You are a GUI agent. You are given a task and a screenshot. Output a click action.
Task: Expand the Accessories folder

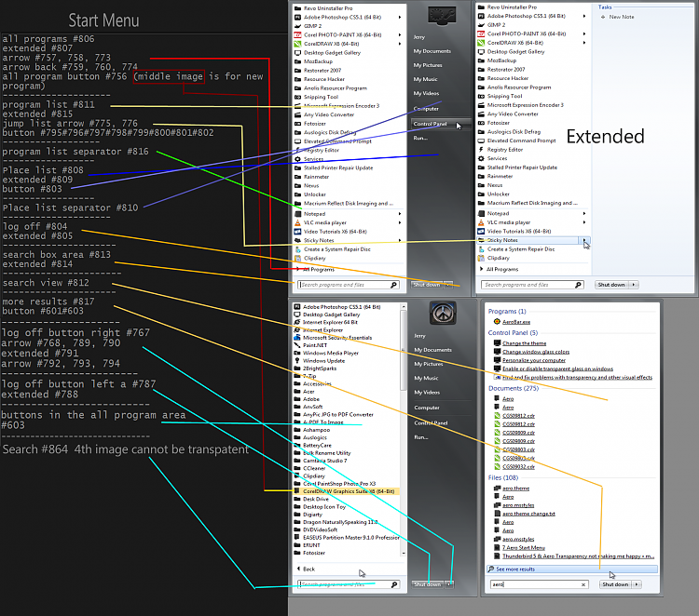tap(312, 383)
